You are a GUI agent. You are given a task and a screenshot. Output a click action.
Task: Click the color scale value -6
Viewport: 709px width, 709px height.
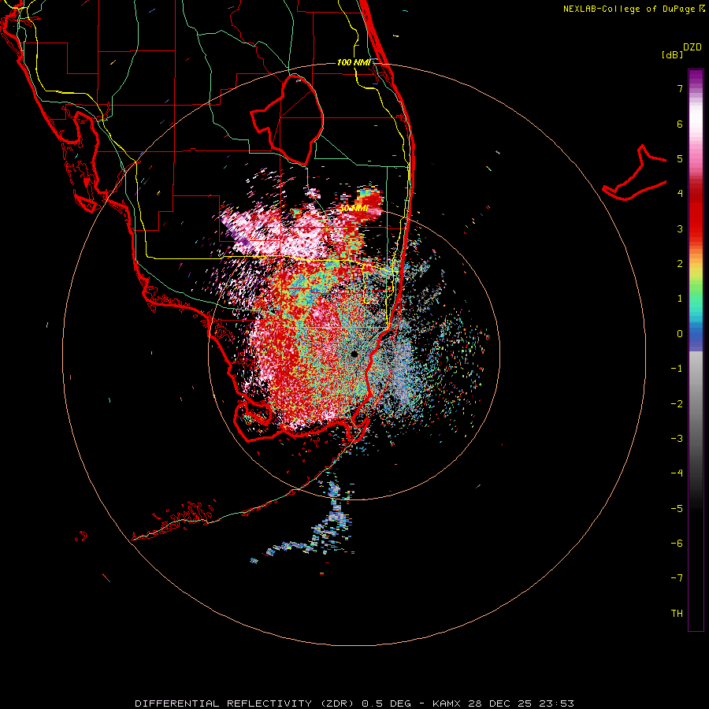click(677, 544)
